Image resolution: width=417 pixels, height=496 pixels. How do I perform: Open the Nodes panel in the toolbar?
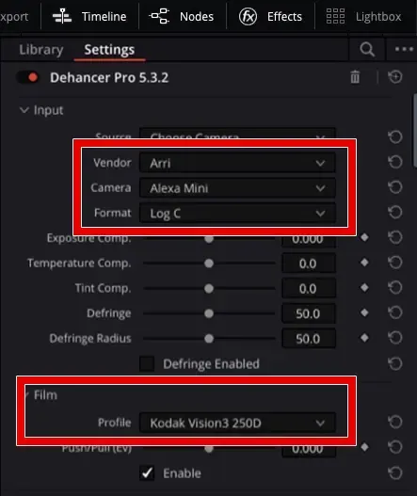pyautogui.click(x=182, y=16)
